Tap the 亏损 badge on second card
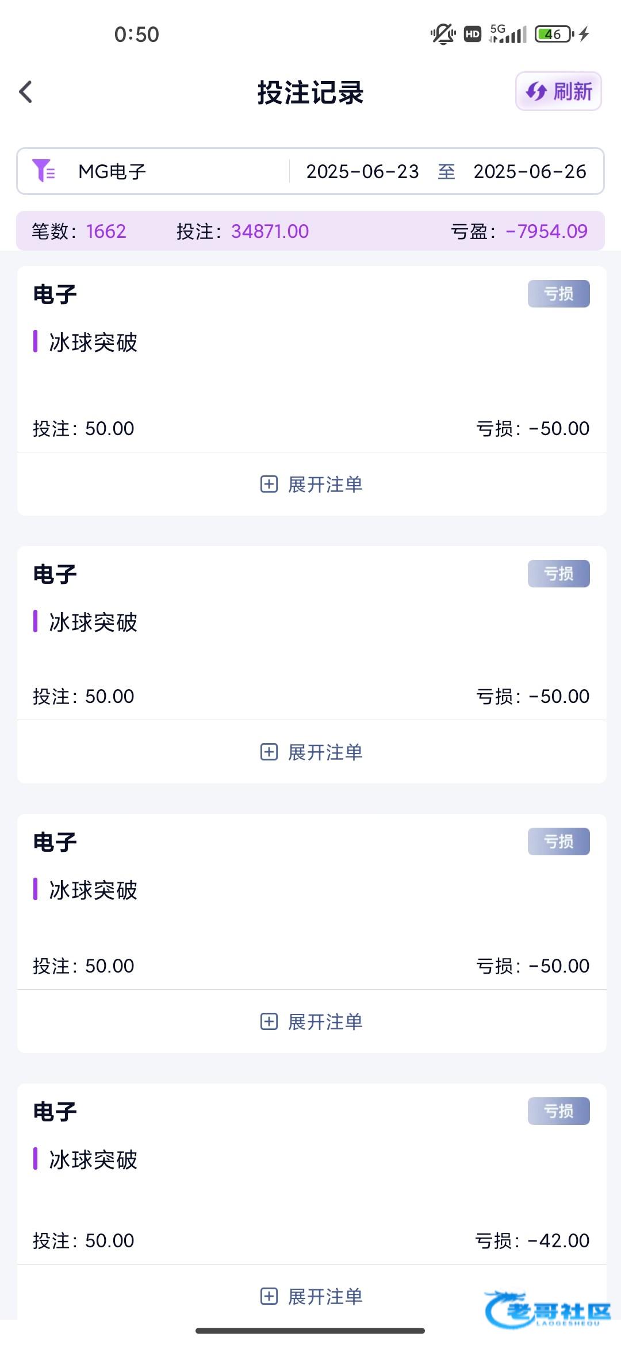 coord(558,574)
